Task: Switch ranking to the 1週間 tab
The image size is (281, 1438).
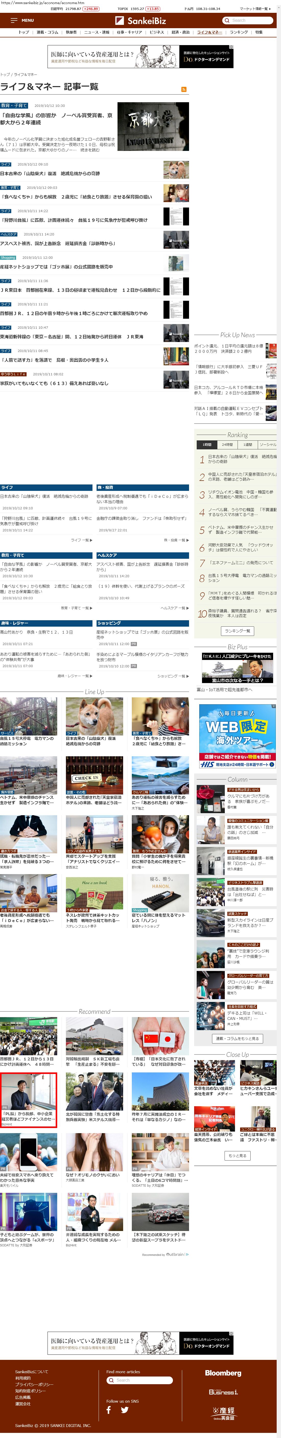Action: [248, 444]
